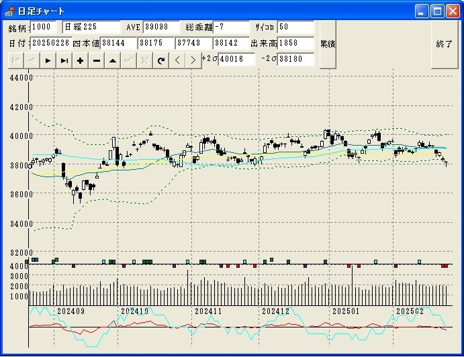The width and height of the screenshot is (464, 357).
Task: Click the plus insert record button
Action: pyautogui.click(x=81, y=60)
